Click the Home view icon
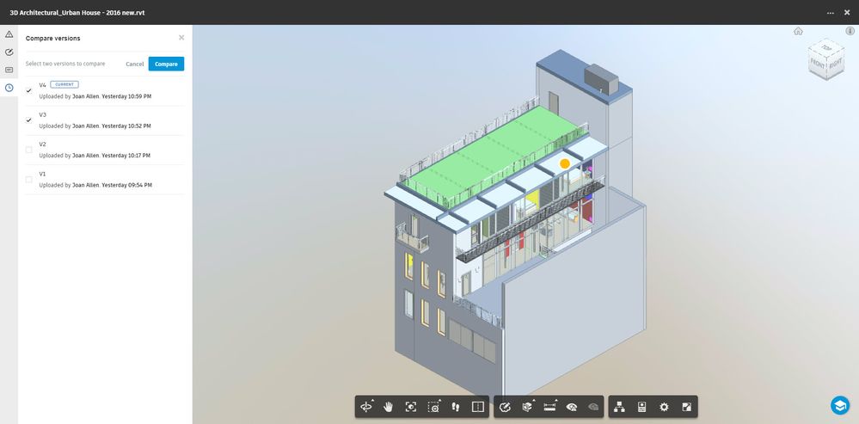The width and height of the screenshot is (859, 424). click(x=798, y=31)
